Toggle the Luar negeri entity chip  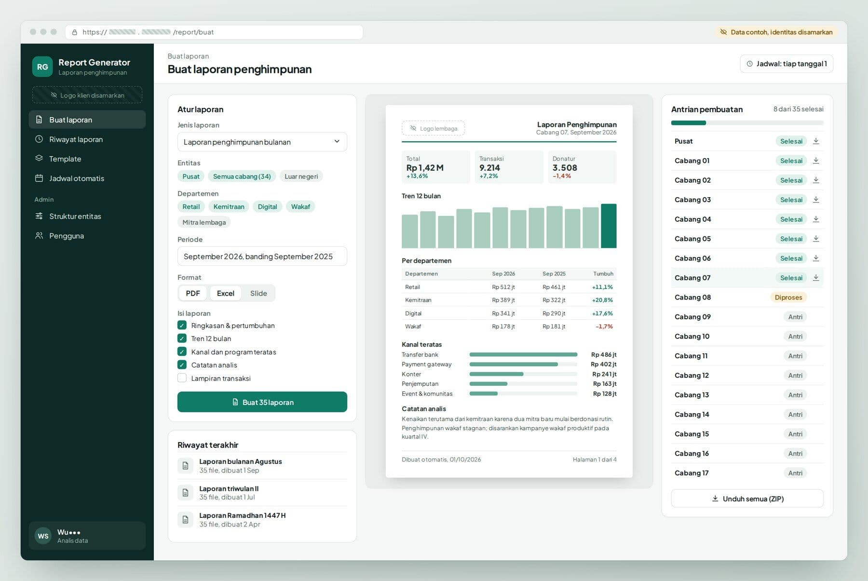click(x=301, y=176)
